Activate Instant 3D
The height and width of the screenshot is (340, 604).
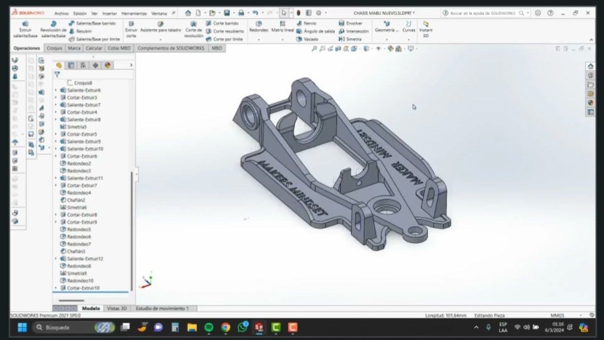coord(426,29)
